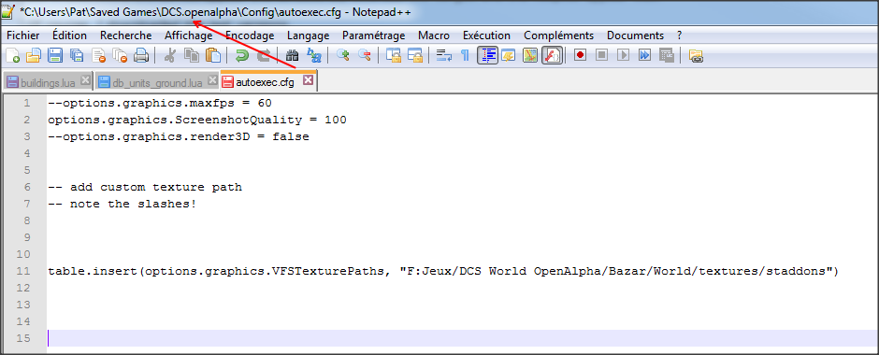
Task: Click the Save All icon
Action: pos(77,55)
